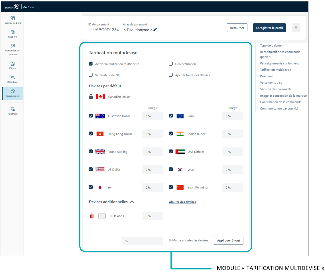This screenshot has height=272, width=325.
Task: Uncheck the Hong Kong Dollar checkbox
Action: pyautogui.click(x=91, y=133)
